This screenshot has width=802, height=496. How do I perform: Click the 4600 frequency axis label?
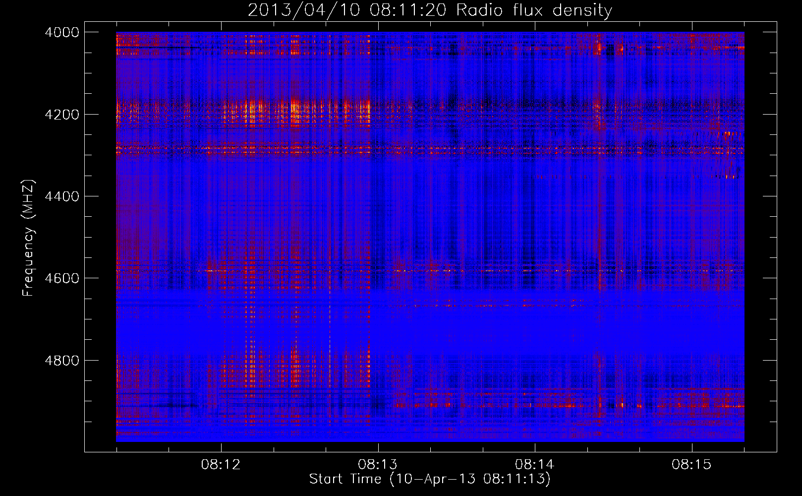62,278
